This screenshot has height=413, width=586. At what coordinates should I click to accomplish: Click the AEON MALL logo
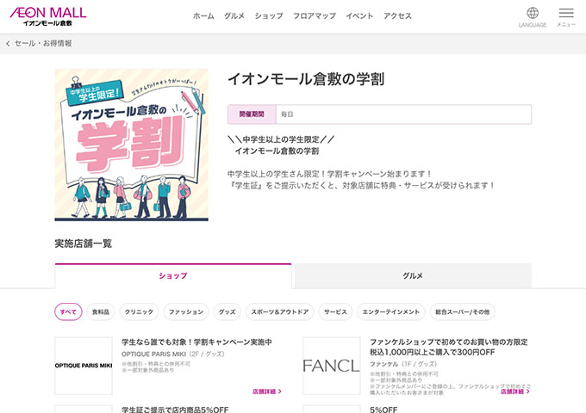(x=48, y=16)
